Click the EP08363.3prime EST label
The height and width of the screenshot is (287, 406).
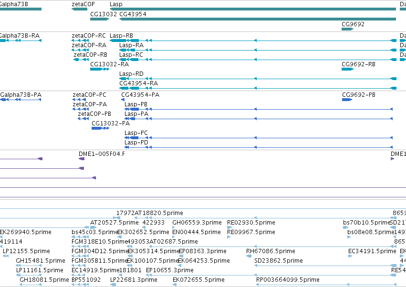(203, 251)
